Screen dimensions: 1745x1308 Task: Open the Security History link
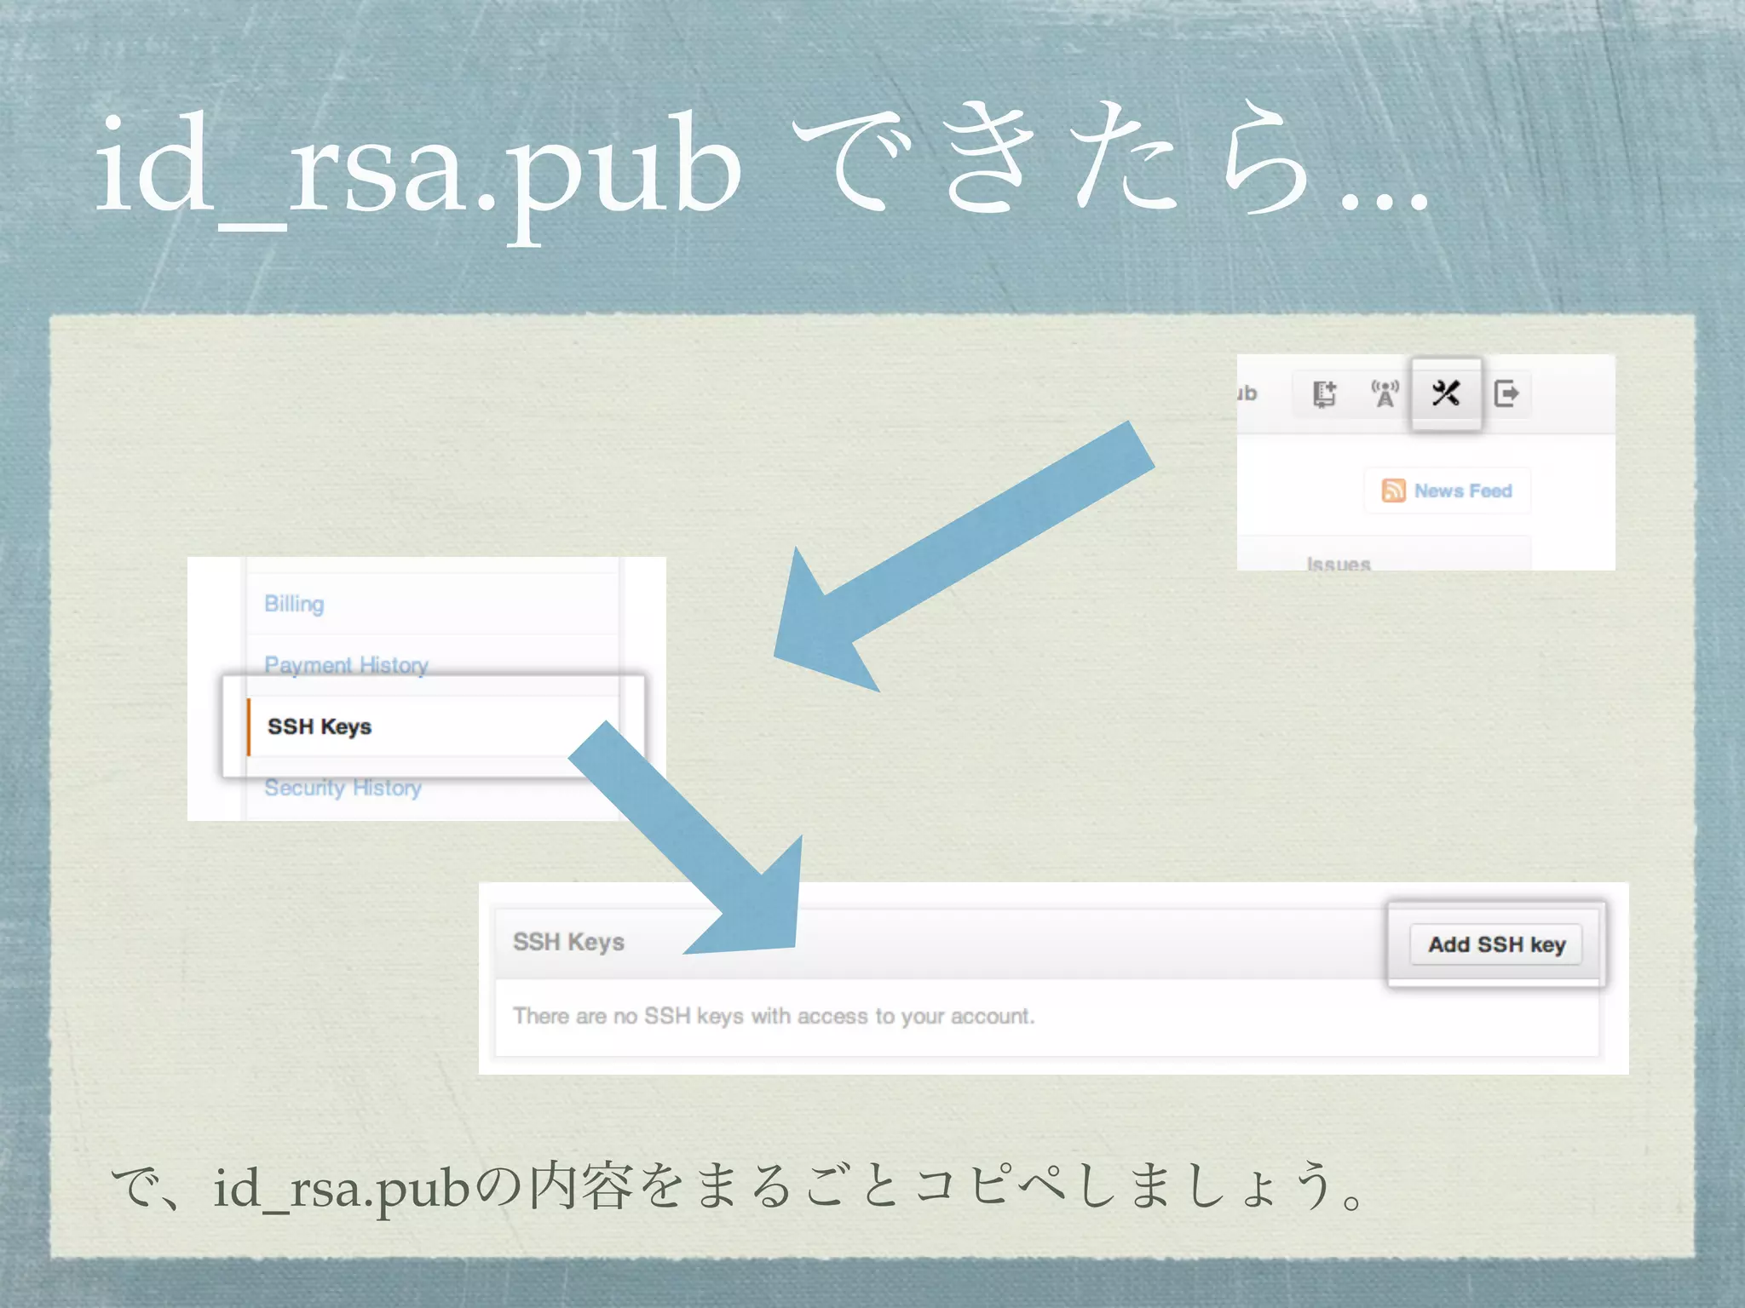point(343,788)
